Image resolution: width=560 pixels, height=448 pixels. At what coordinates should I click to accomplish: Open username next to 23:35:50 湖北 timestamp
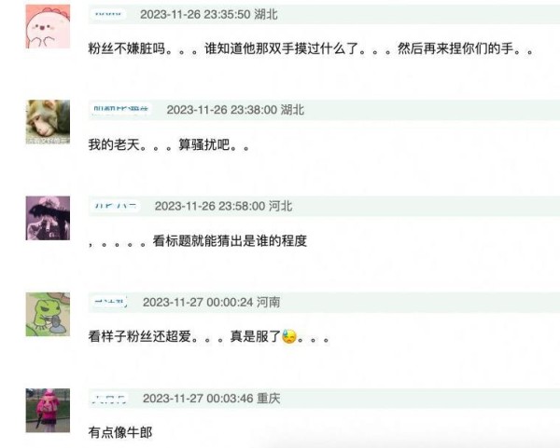pyautogui.click(x=108, y=14)
